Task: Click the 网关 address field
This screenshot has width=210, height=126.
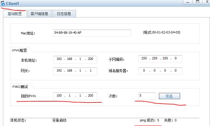Action: (x=75, y=71)
